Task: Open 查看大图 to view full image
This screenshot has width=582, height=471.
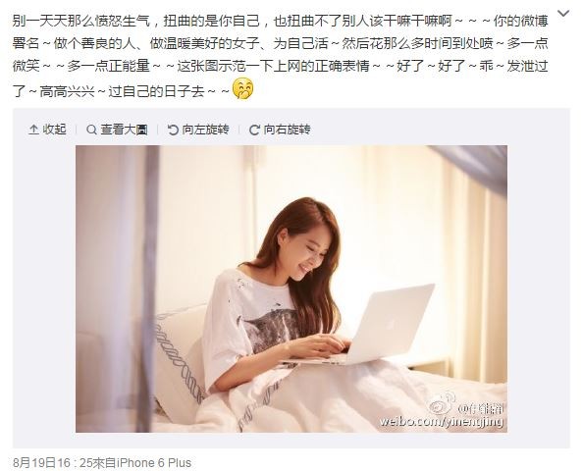Action: pos(124,130)
